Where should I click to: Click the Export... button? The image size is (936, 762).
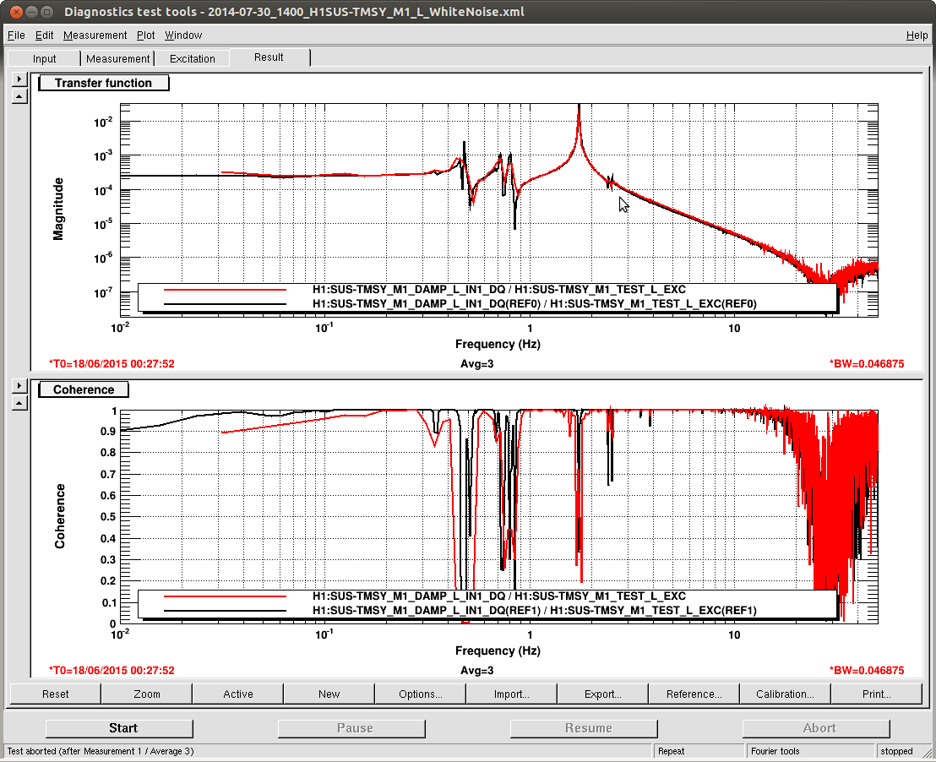point(603,694)
